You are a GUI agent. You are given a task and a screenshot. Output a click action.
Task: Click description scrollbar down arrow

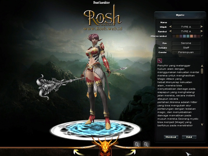202,125
